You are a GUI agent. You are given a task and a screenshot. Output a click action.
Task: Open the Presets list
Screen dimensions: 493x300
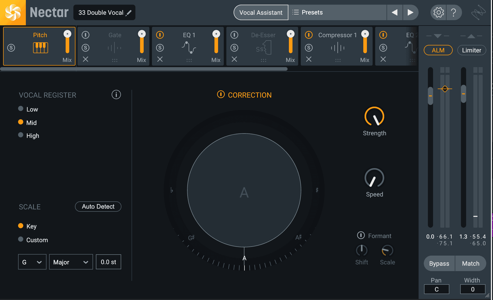point(337,12)
